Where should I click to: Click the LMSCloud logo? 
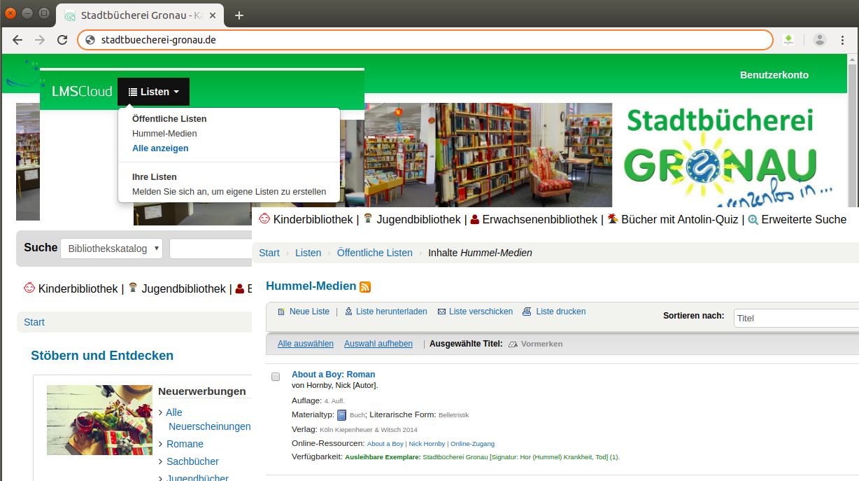(82, 92)
